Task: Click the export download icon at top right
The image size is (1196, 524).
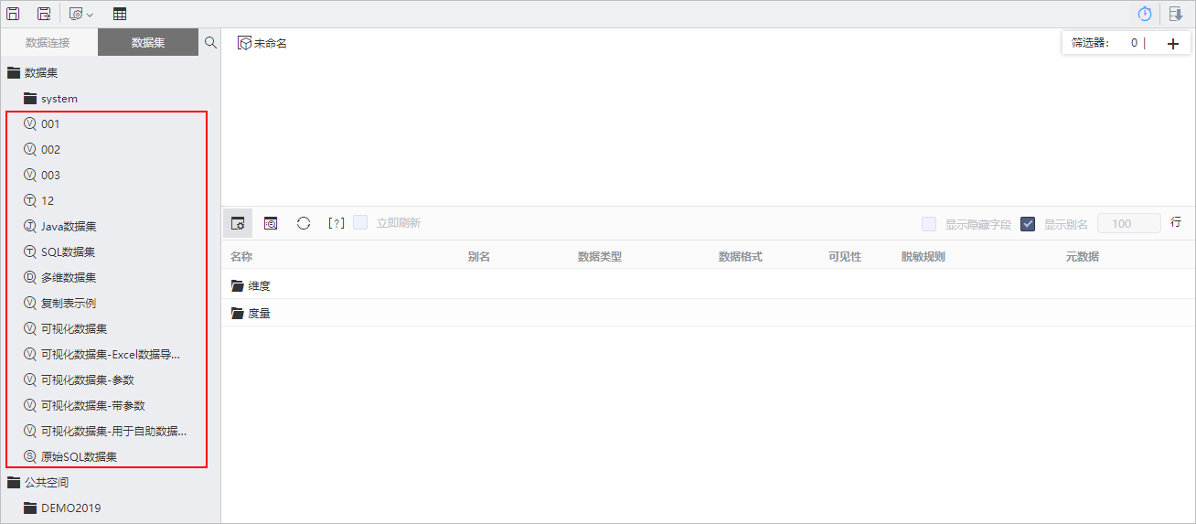Action: (1176, 14)
